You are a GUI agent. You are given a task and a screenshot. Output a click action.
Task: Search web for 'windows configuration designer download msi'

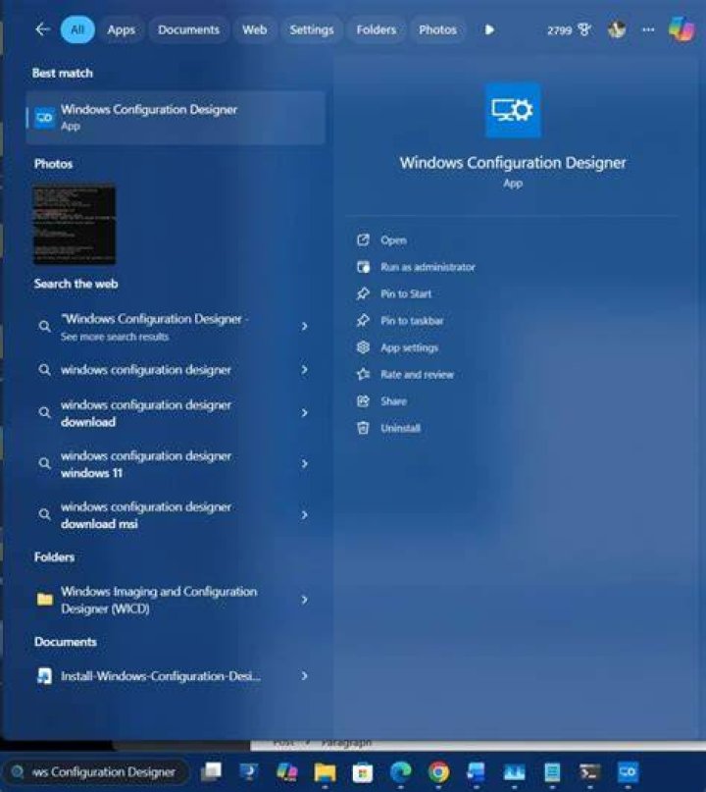tap(146, 514)
